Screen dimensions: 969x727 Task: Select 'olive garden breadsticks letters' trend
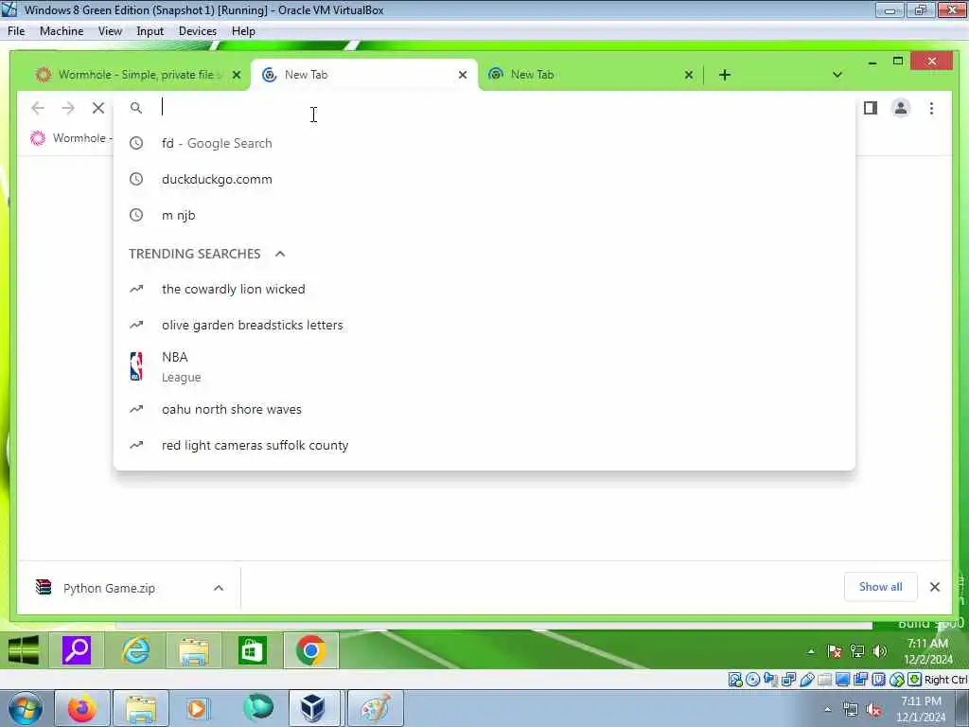pos(484,326)
